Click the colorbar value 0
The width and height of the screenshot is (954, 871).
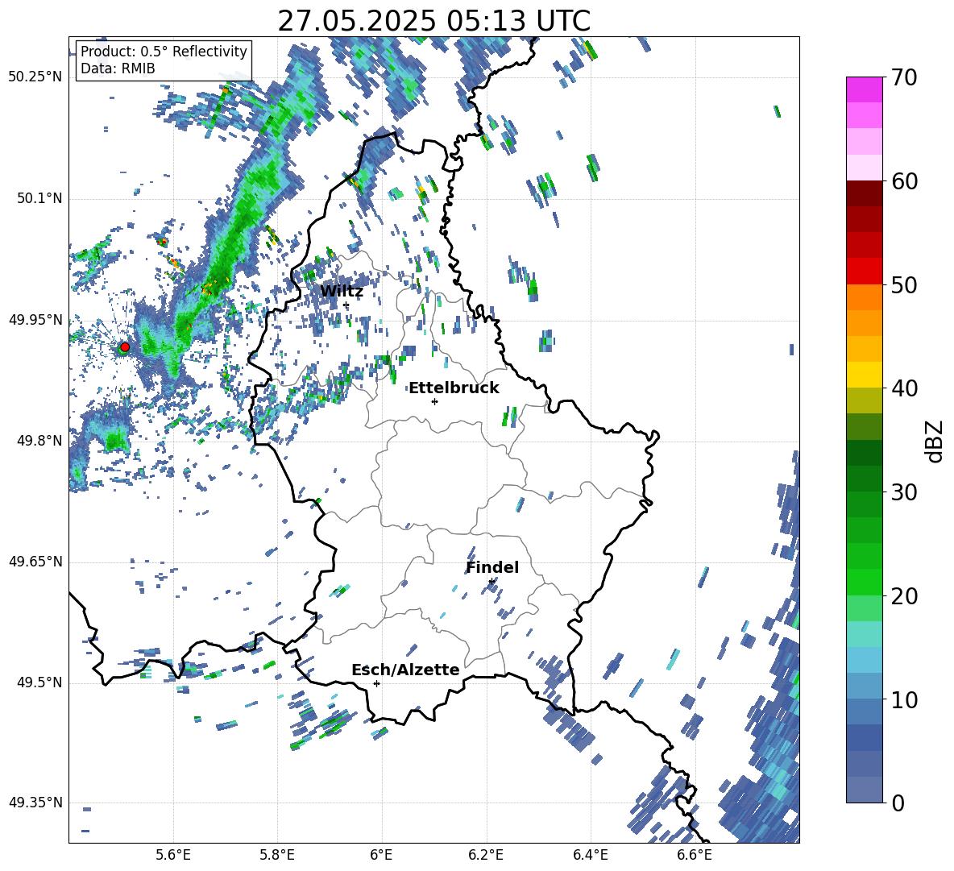(898, 803)
